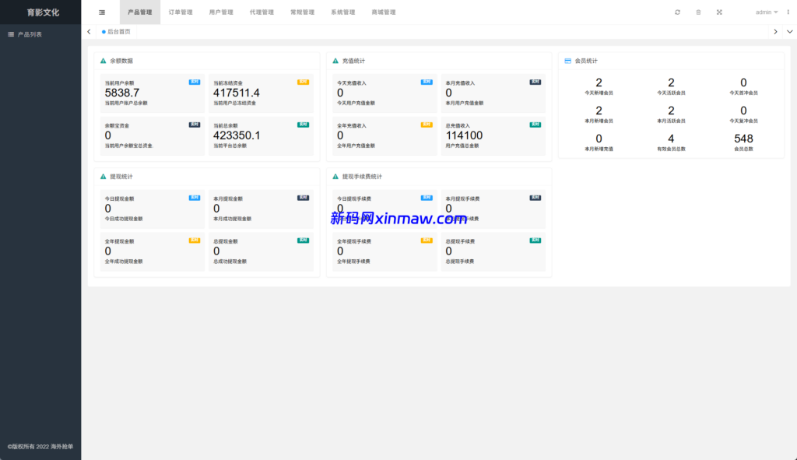The height and width of the screenshot is (460, 797).
Task: Open the 用户管理 top menu
Action: [221, 12]
